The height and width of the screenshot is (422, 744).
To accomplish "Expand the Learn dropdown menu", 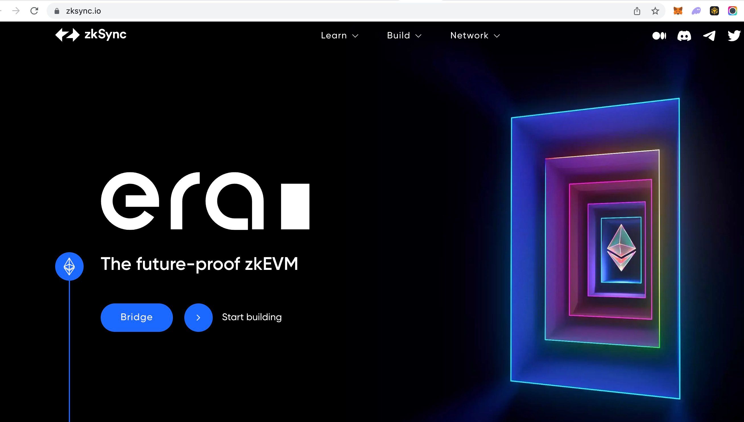I will (x=339, y=35).
